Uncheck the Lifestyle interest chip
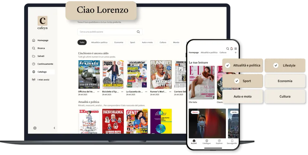This screenshot has width=308, height=155. 285,65
